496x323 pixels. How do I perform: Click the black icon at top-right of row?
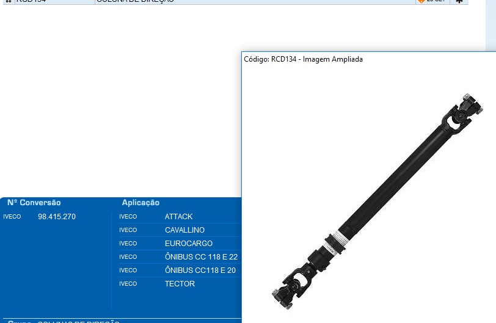click(459, 1)
